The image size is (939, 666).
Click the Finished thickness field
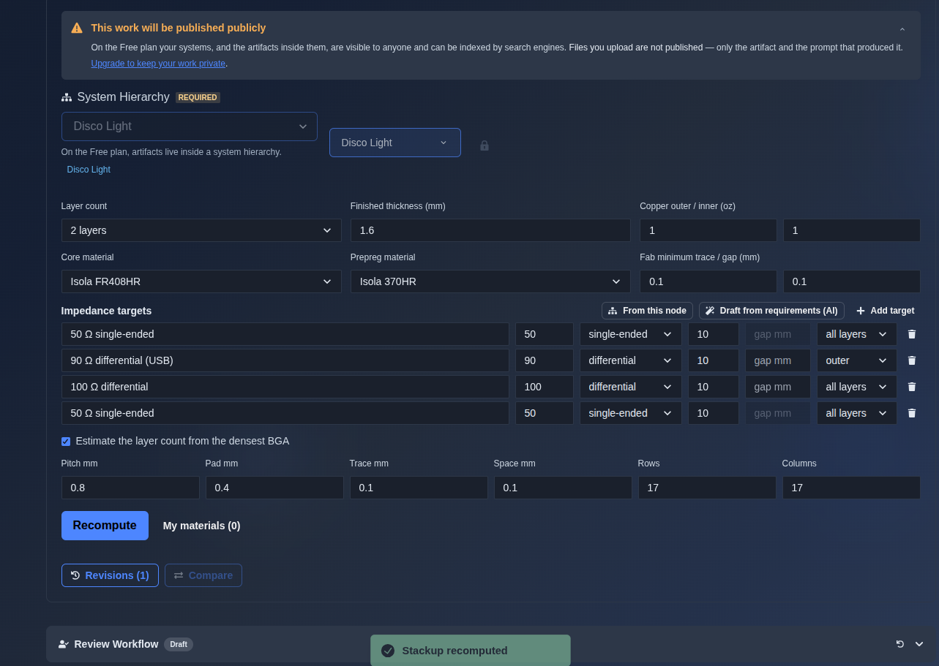490,230
